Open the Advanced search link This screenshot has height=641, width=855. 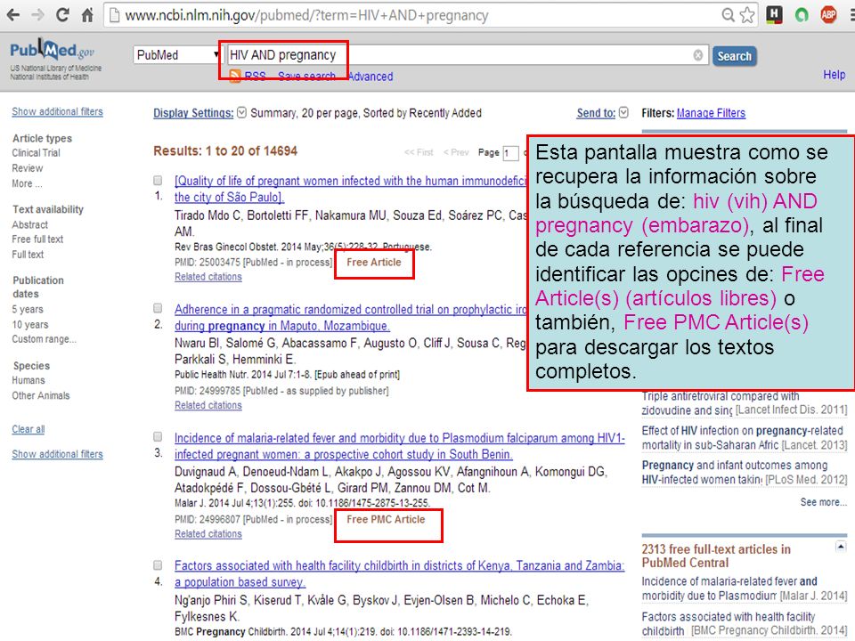[x=370, y=77]
